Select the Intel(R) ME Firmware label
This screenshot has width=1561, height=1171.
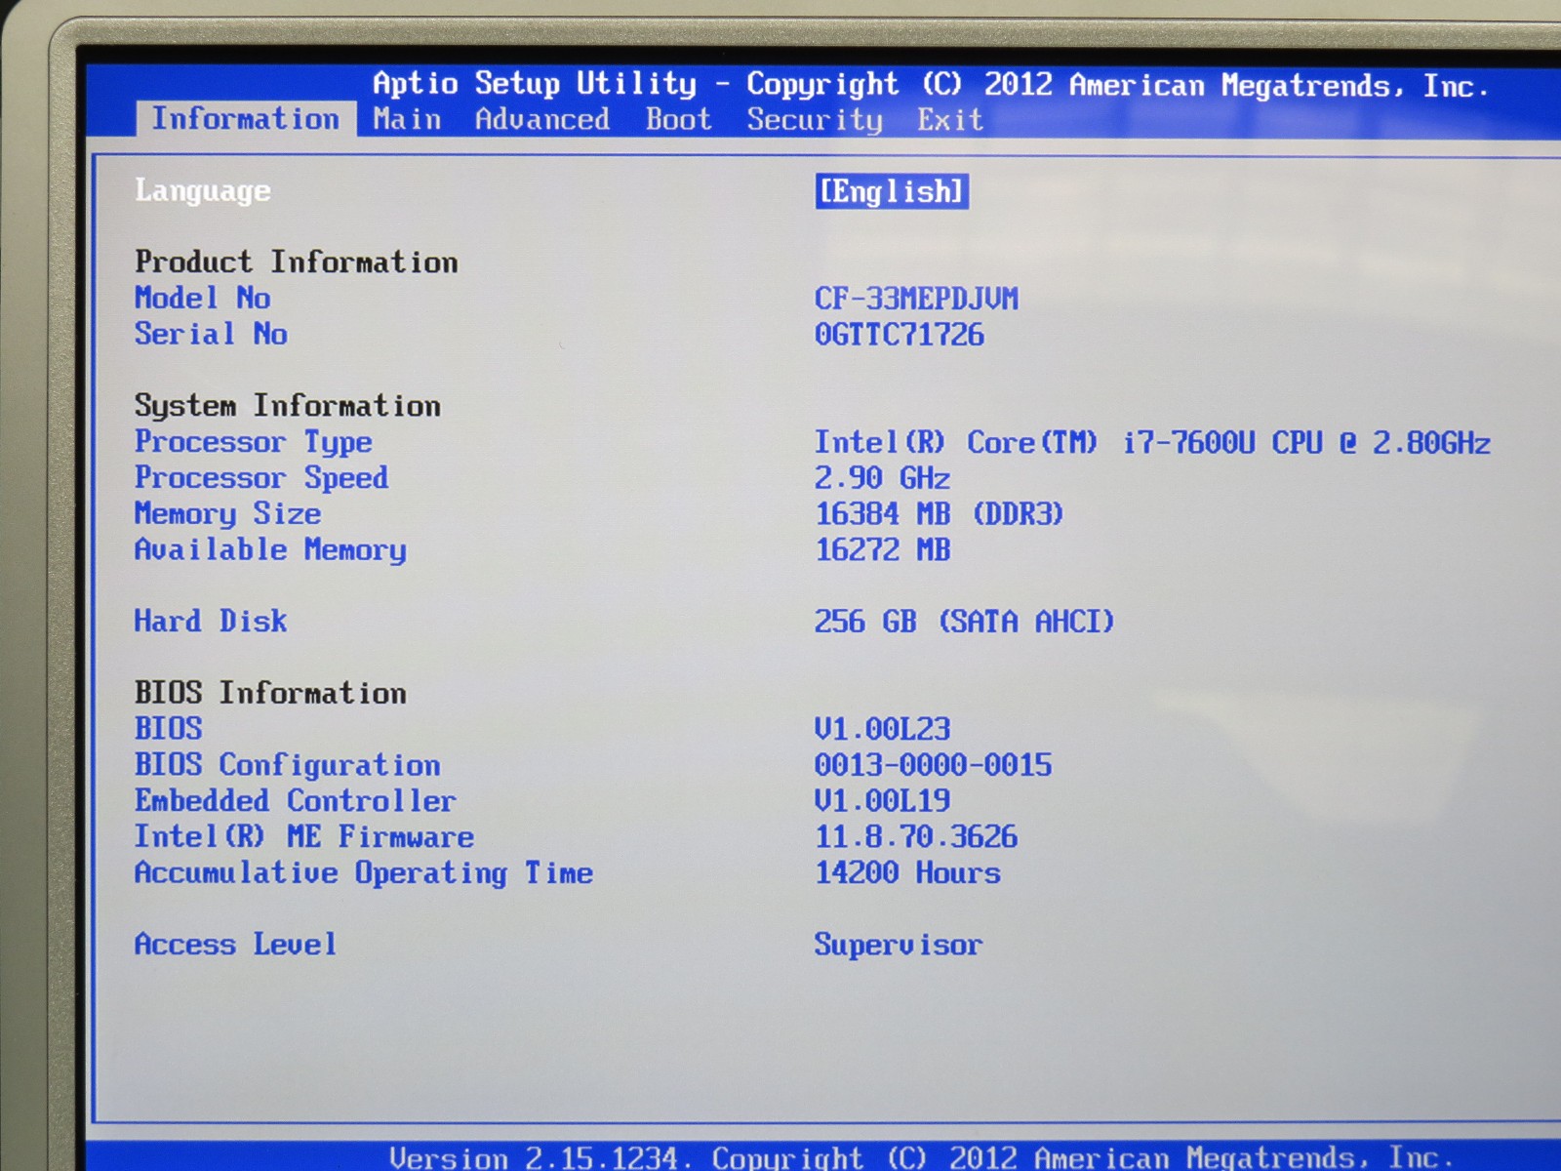304,837
